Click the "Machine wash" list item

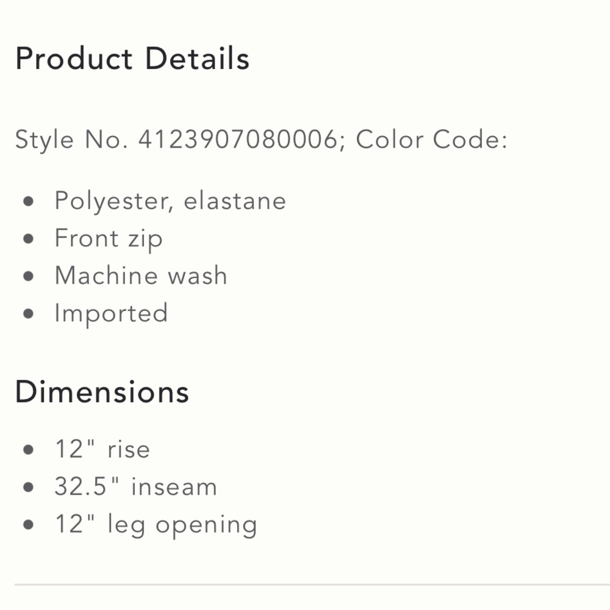[141, 276]
